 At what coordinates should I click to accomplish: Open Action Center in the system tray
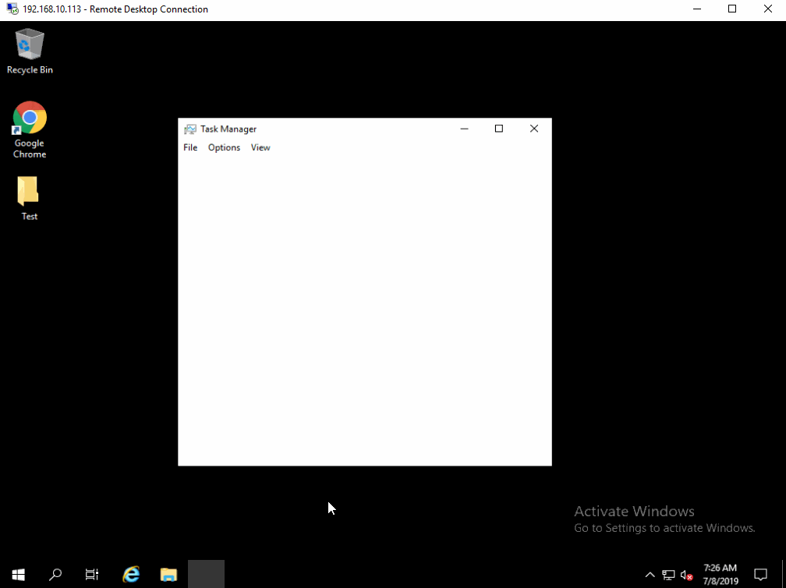click(761, 575)
